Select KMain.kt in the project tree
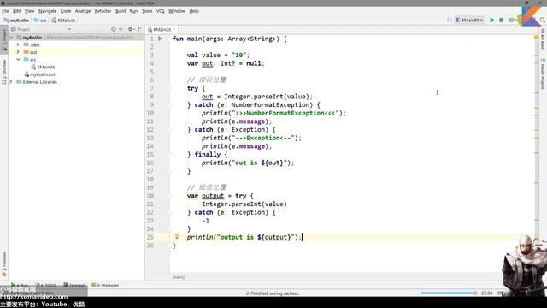This screenshot has width=547, height=308. [45, 67]
